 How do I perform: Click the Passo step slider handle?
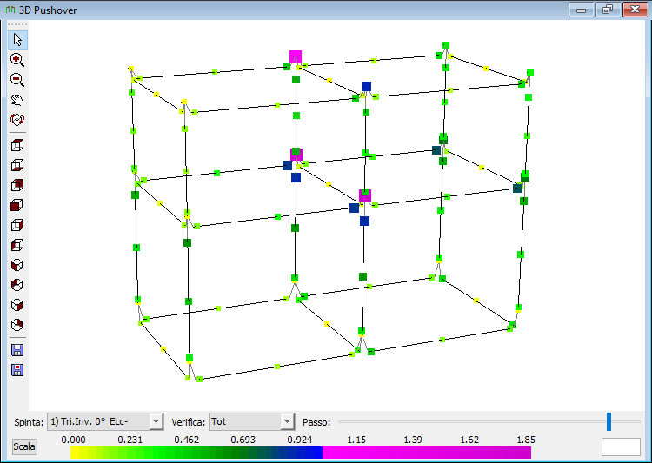609,422
